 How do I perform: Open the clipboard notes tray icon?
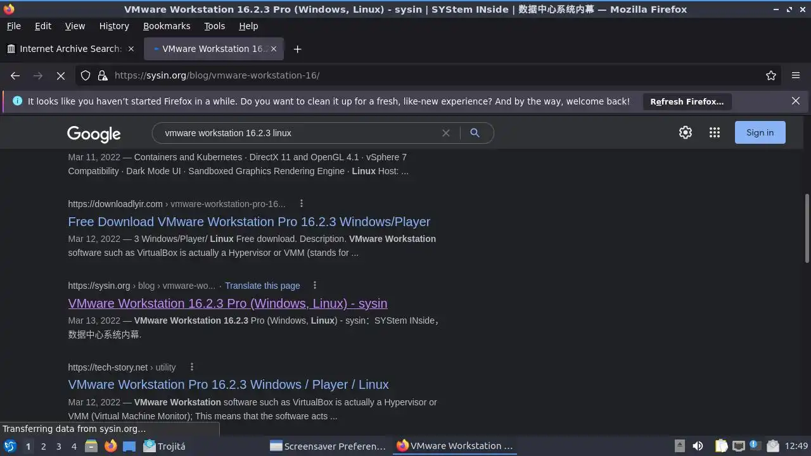pos(722,446)
